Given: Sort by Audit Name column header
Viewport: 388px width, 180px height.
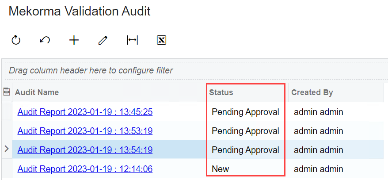Looking at the screenshot, I should click(37, 92).
